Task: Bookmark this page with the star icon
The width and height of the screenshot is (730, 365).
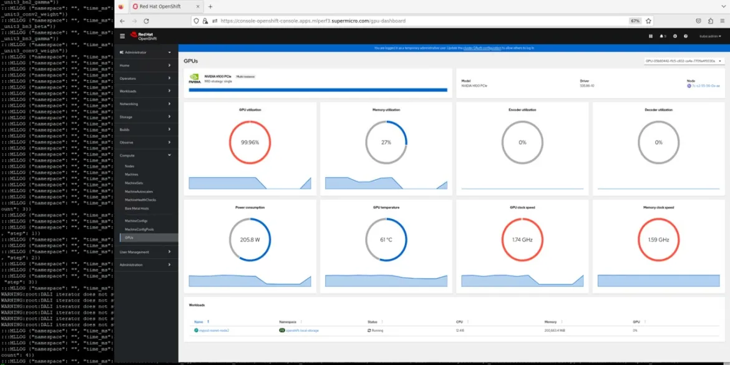Action: click(648, 21)
